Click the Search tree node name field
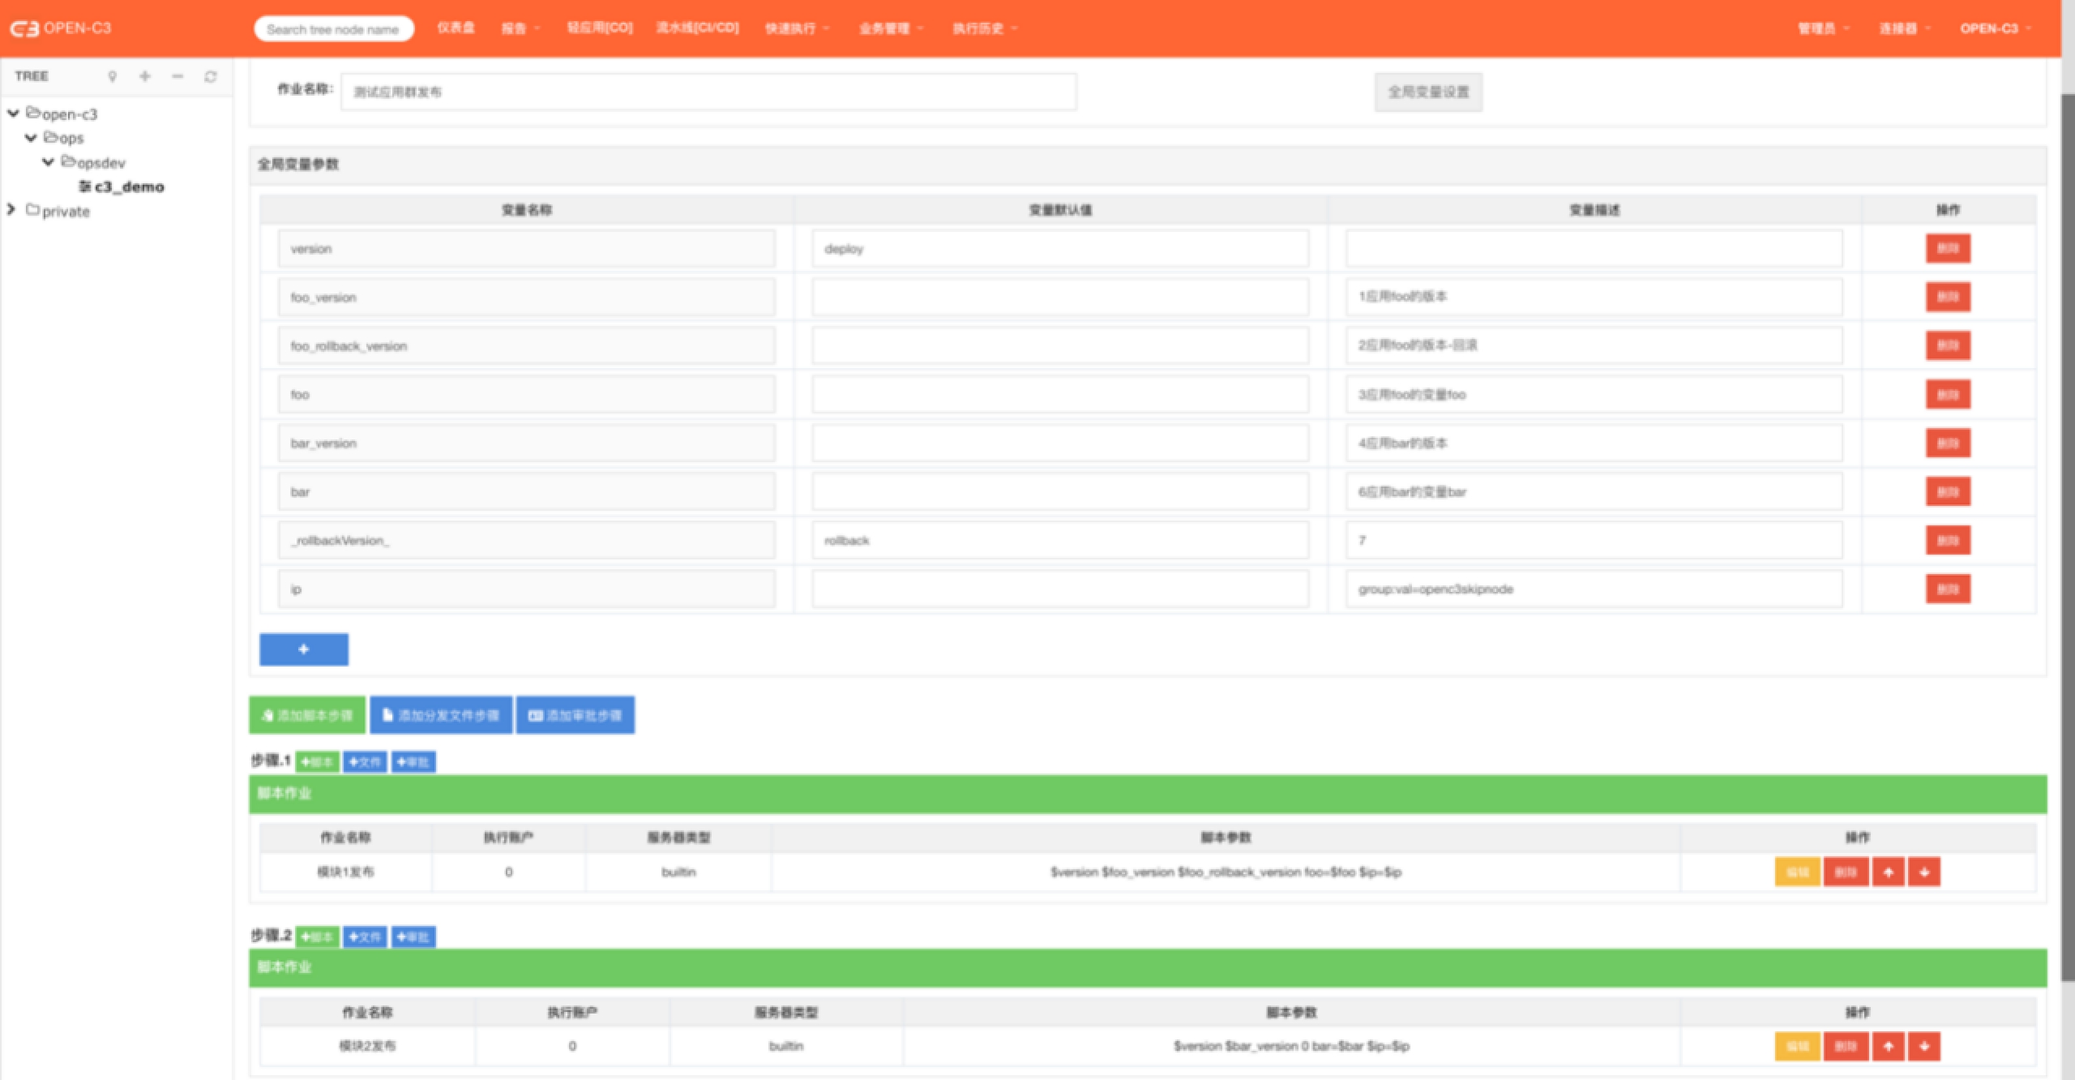This screenshot has width=2075, height=1080. 333,29
